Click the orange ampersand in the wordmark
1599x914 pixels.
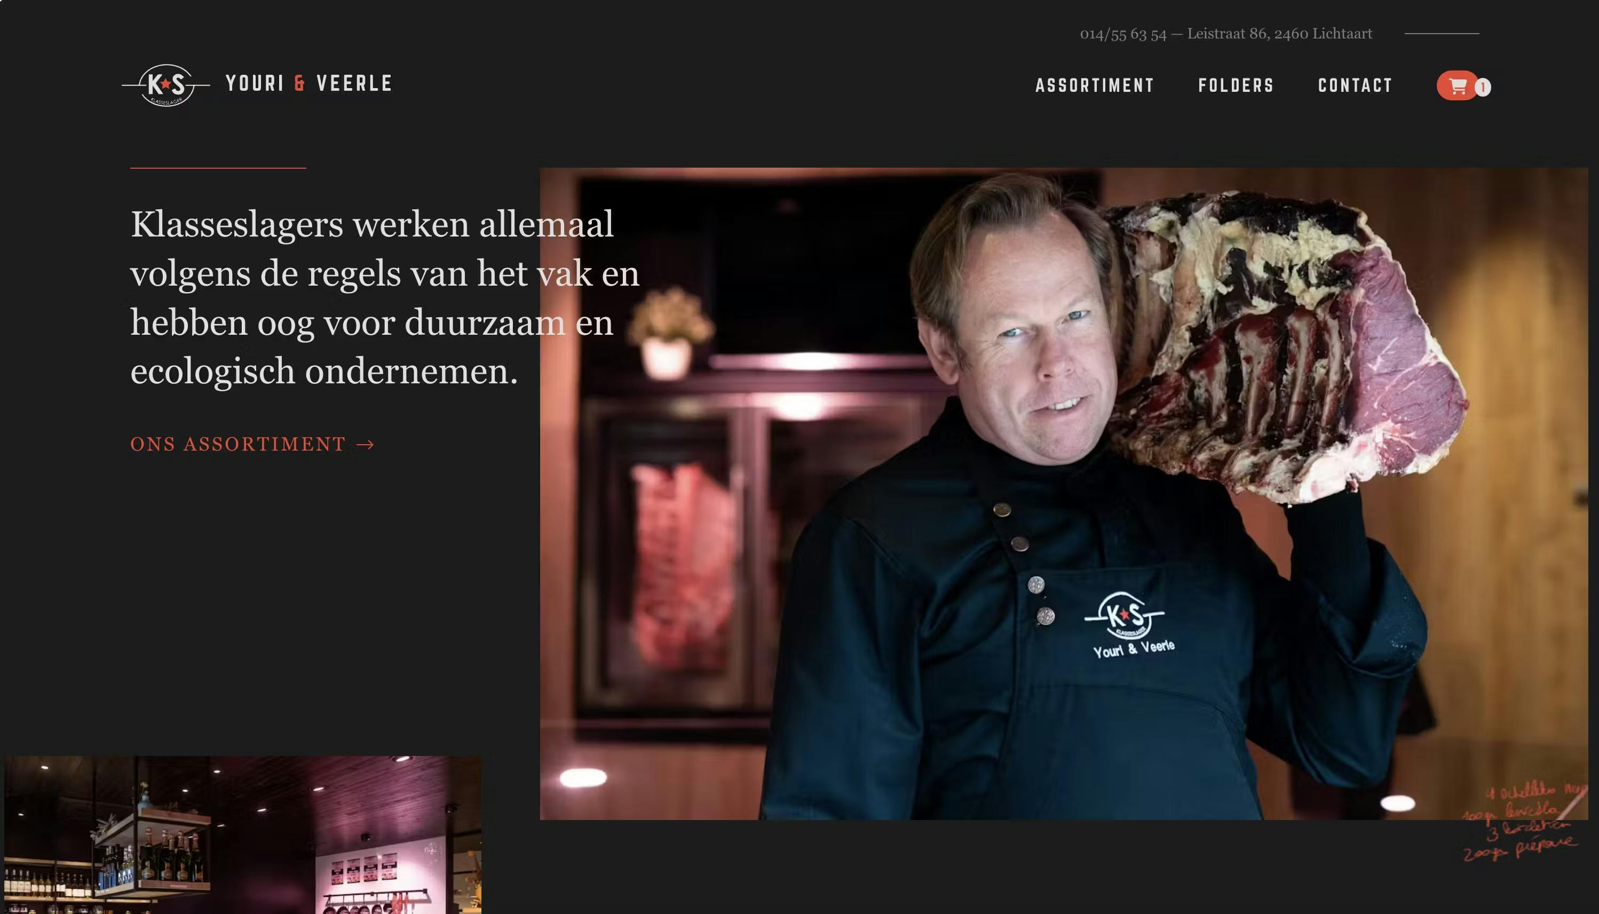(300, 83)
